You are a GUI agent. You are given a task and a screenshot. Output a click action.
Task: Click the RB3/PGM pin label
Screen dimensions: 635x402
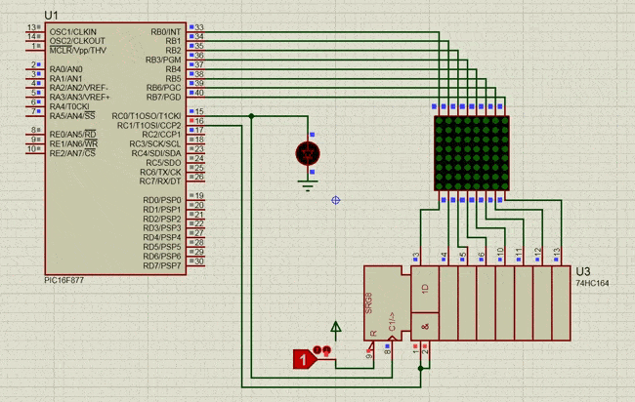coord(163,60)
